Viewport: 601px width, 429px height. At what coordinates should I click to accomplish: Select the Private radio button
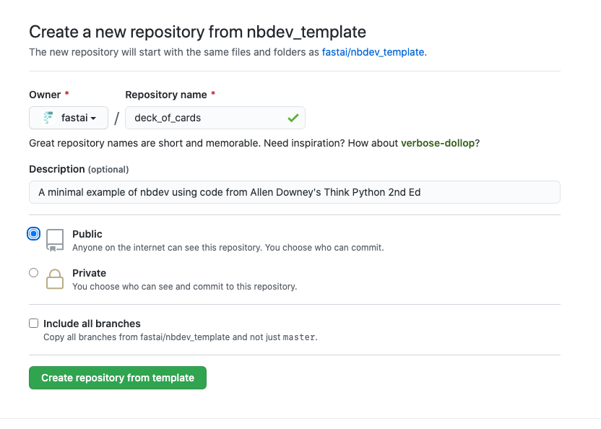(34, 272)
